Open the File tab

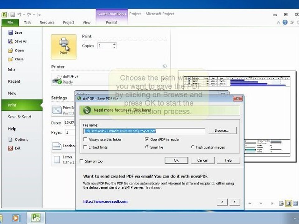tap(10, 22)
